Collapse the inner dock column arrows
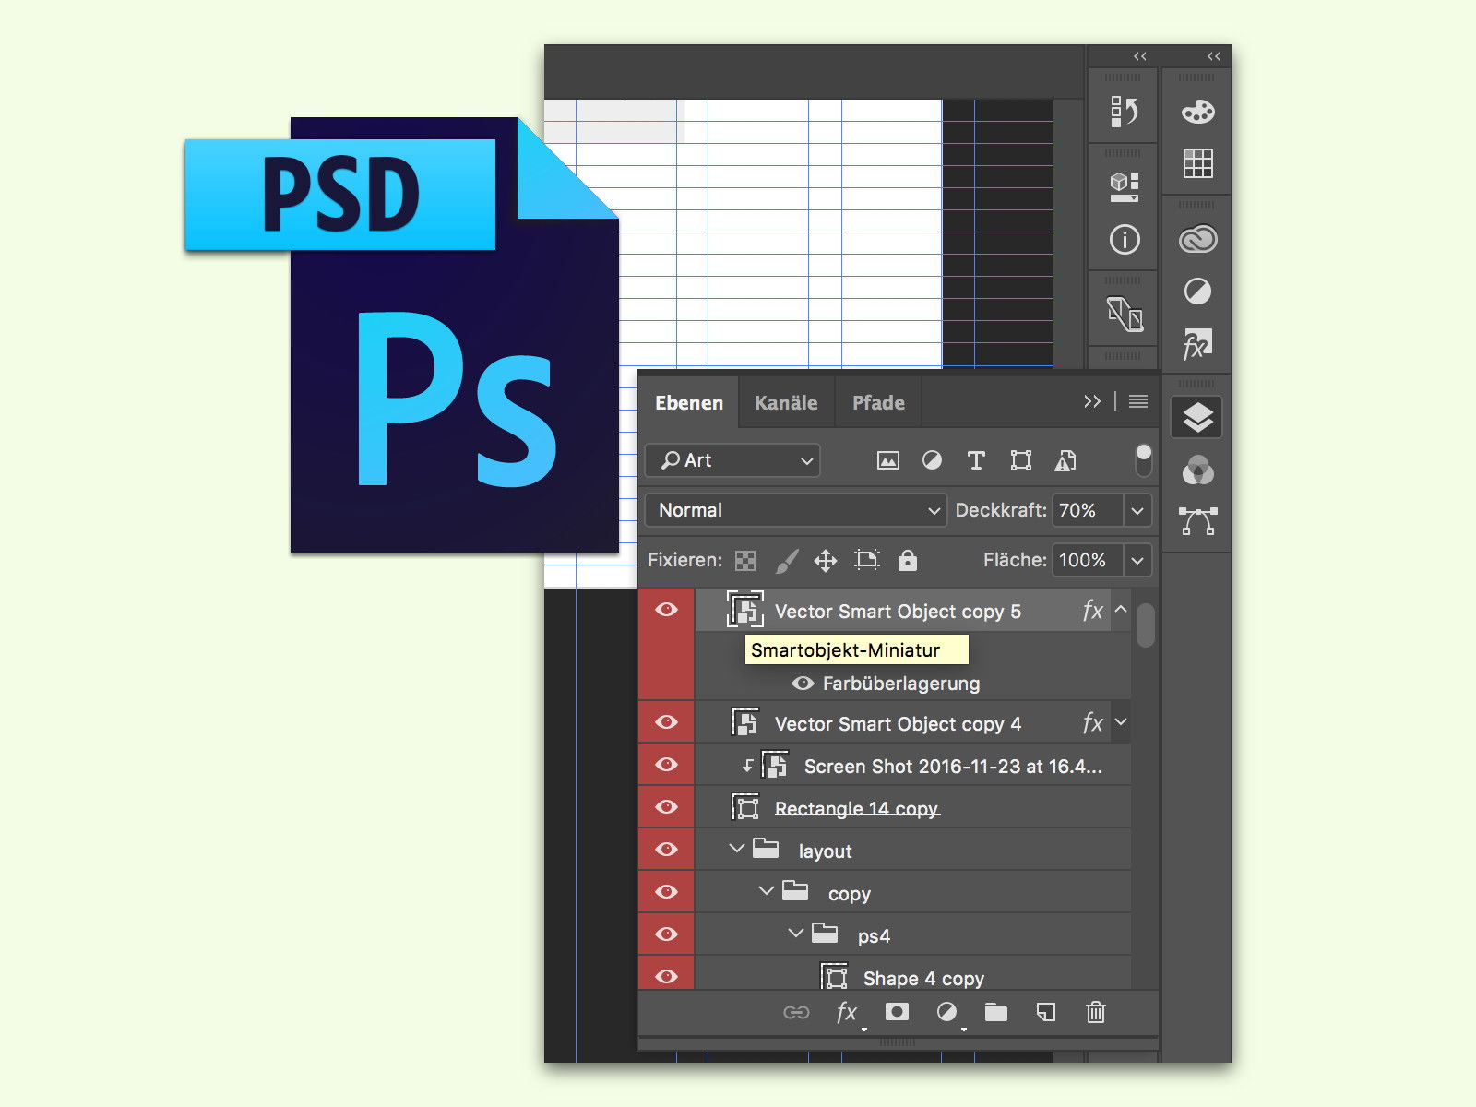The image size is (1476, 1107). [x=1140, y=56]
